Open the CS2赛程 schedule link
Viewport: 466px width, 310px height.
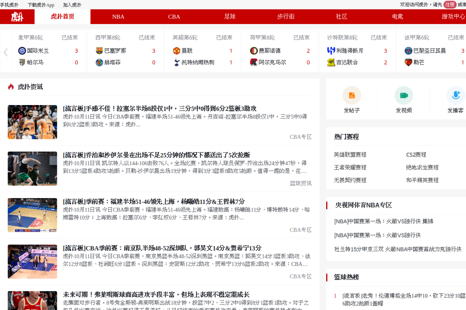pos(416,155)
